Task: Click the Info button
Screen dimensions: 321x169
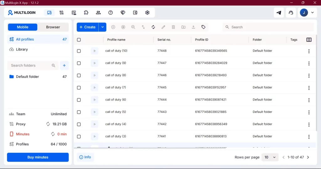Action: (x=85, y=157)
